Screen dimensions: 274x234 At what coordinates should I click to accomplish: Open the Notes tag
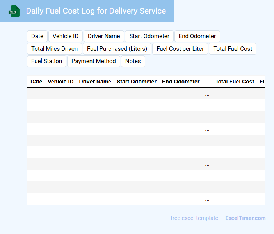(x=133, y=61)
